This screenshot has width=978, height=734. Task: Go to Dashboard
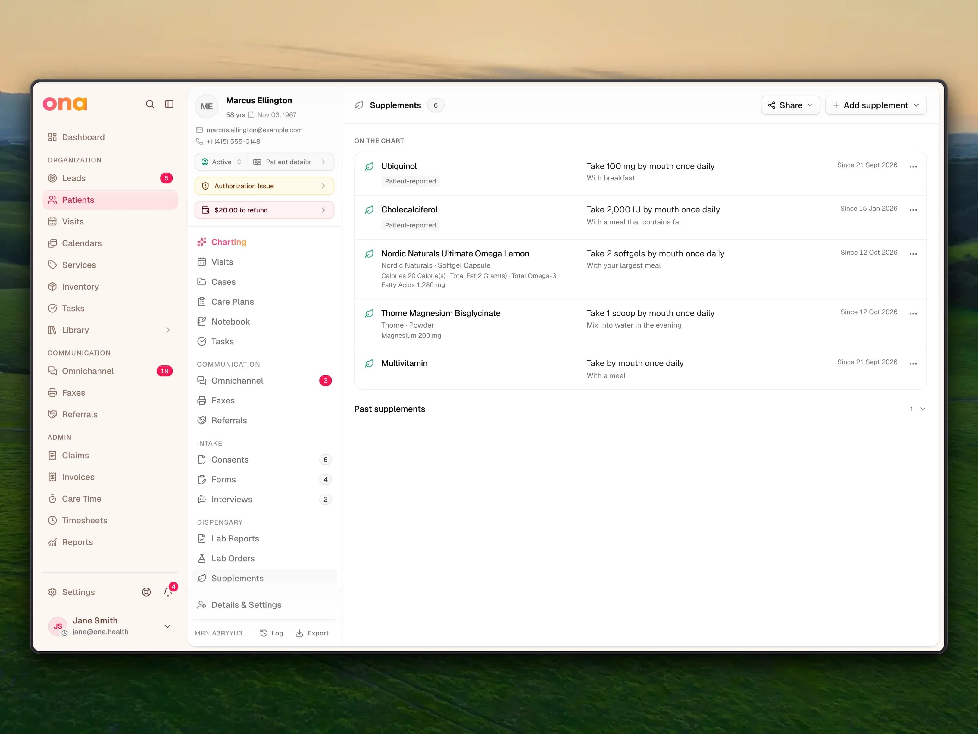click(x=110, y=137)
